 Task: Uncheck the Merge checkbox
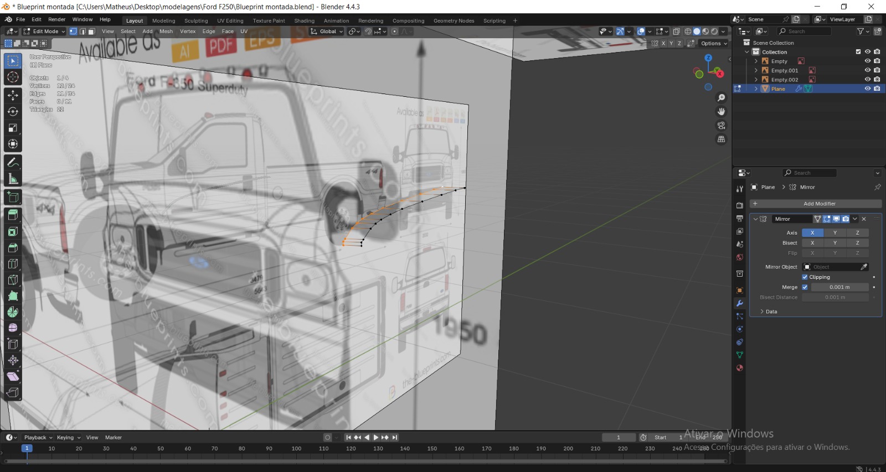point(805,287)
